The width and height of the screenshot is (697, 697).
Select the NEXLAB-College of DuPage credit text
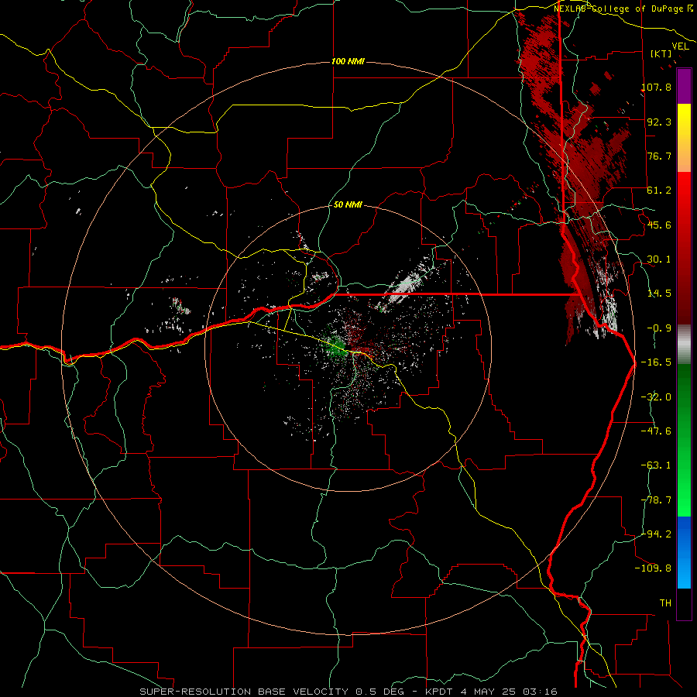point(620,9)
